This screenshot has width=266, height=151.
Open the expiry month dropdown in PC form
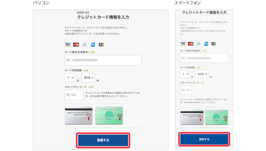[x=70, y=78]
